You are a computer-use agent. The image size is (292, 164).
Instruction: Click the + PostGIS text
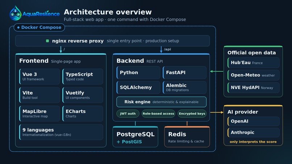pyautogui.click(x=129, y=142)
